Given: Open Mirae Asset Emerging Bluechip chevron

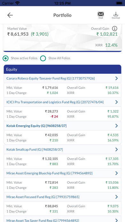Looking at the screenshot, I should coord(116,173).
